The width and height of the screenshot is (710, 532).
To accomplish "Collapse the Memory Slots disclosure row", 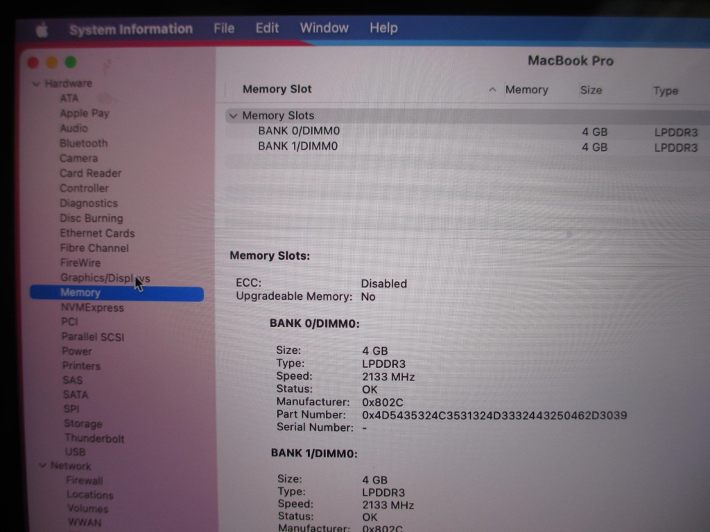I will (x=233, y=116).
